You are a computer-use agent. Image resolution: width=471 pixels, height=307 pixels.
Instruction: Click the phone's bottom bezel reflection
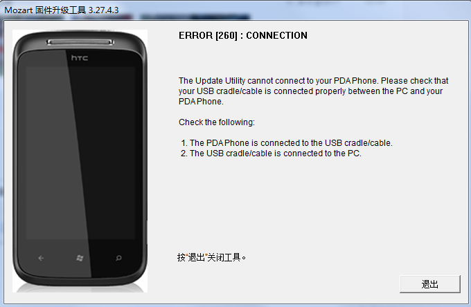80,287
